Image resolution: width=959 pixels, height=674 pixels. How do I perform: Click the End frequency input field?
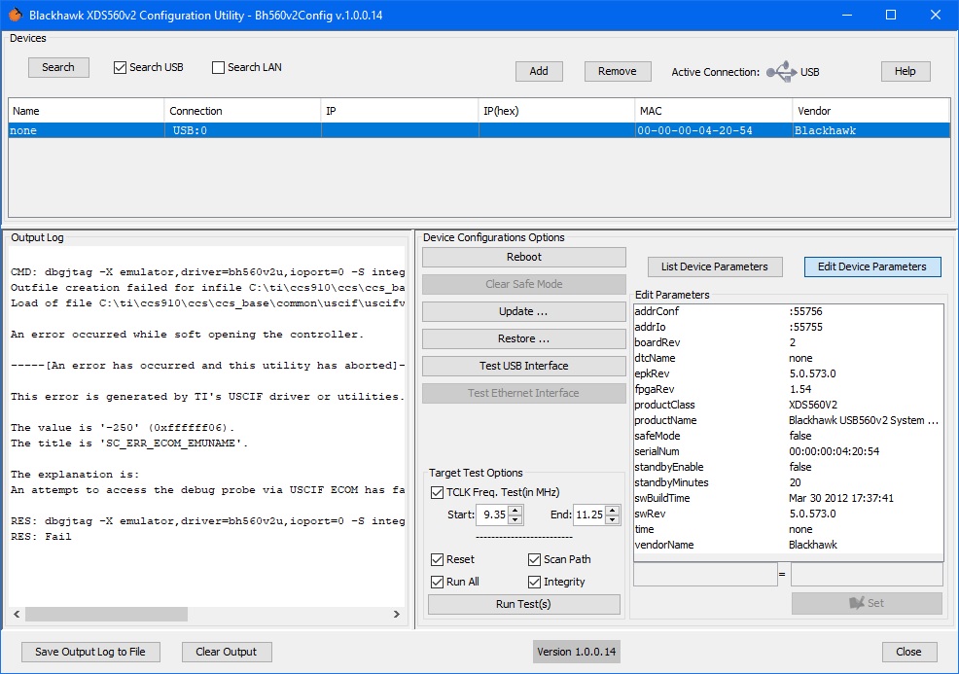pyautogui.click(x=589, y=514)
